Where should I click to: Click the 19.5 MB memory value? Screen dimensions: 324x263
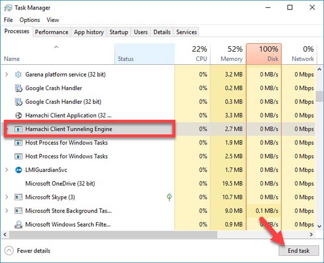(x=232, y=183)
